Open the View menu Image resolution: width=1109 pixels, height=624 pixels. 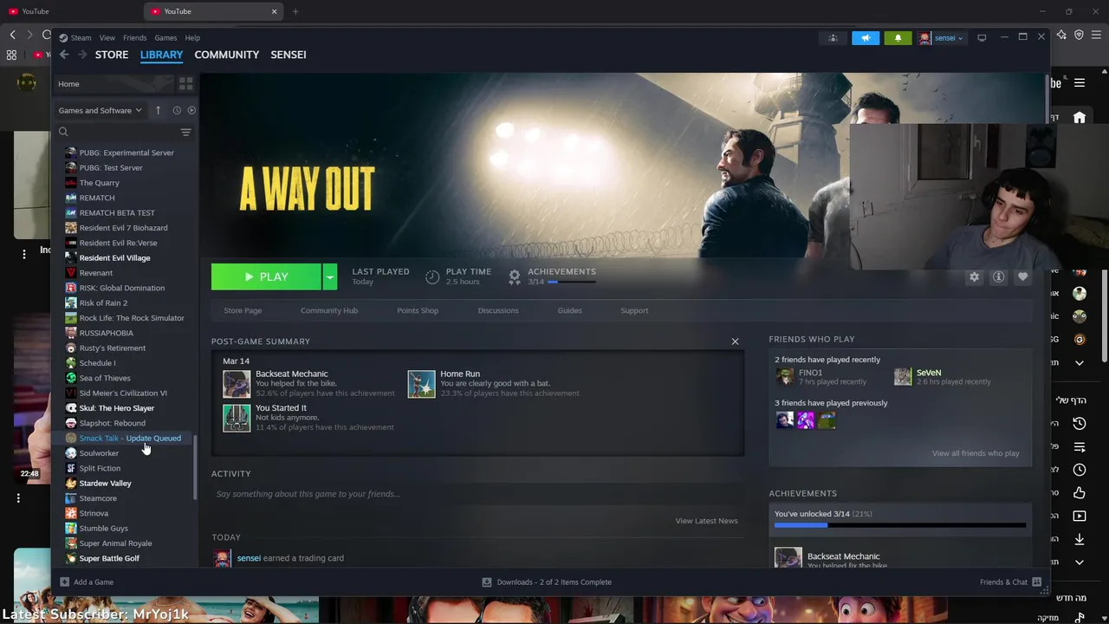pos(107,38)
